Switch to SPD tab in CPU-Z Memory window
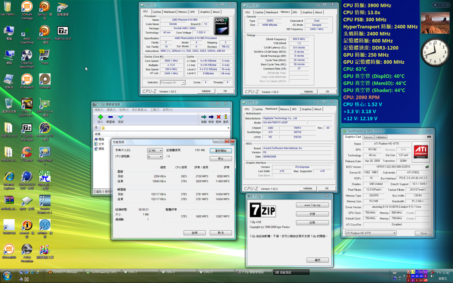The height and width of the screenshot is (283, 453). (295, 12)
